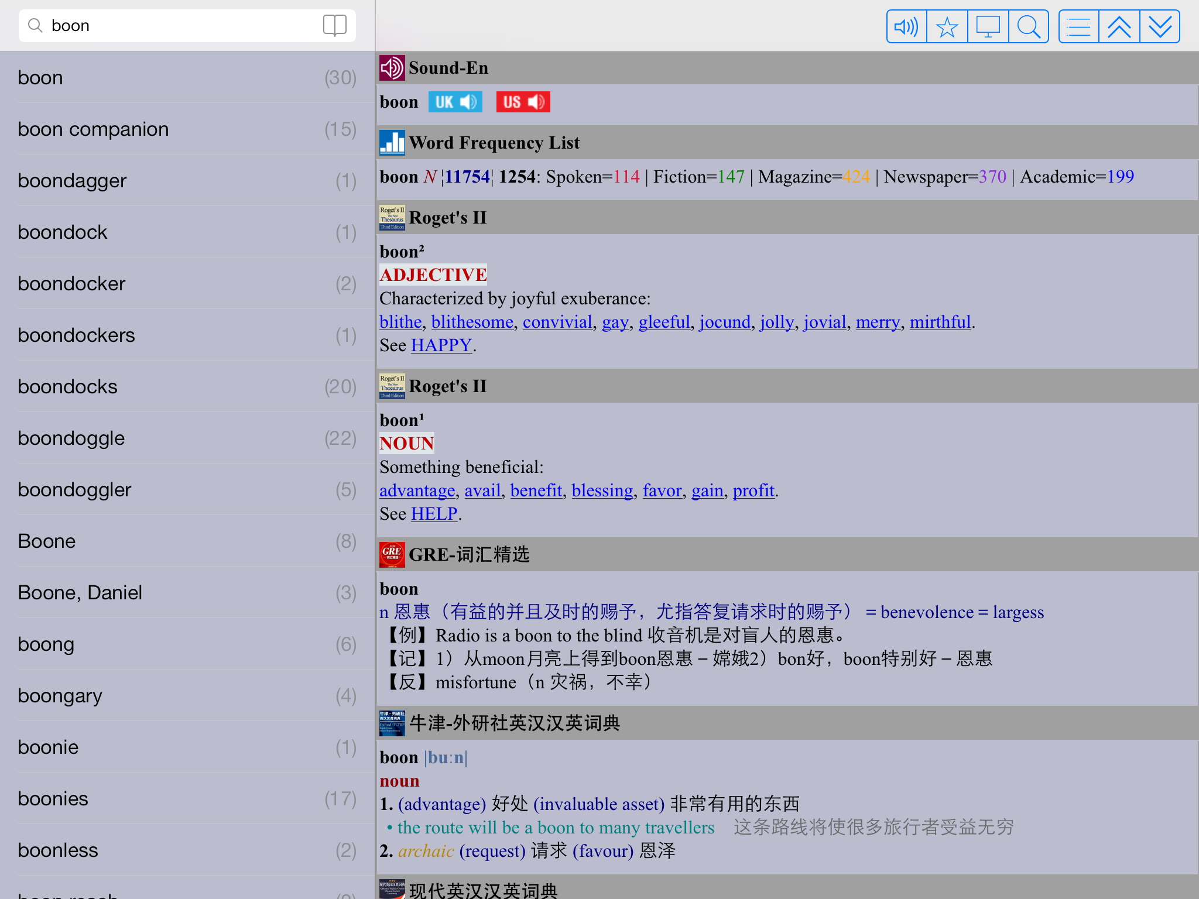Screen dimensions: 1199x899
Task: Click in the boon search field
Action: (186, 26)
